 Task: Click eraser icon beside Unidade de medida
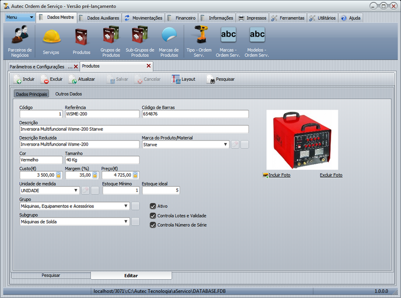(86, 190)
